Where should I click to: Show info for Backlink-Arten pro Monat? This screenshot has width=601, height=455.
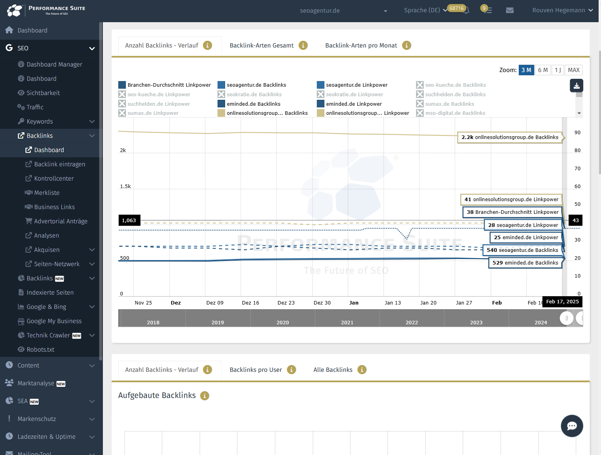406,45
